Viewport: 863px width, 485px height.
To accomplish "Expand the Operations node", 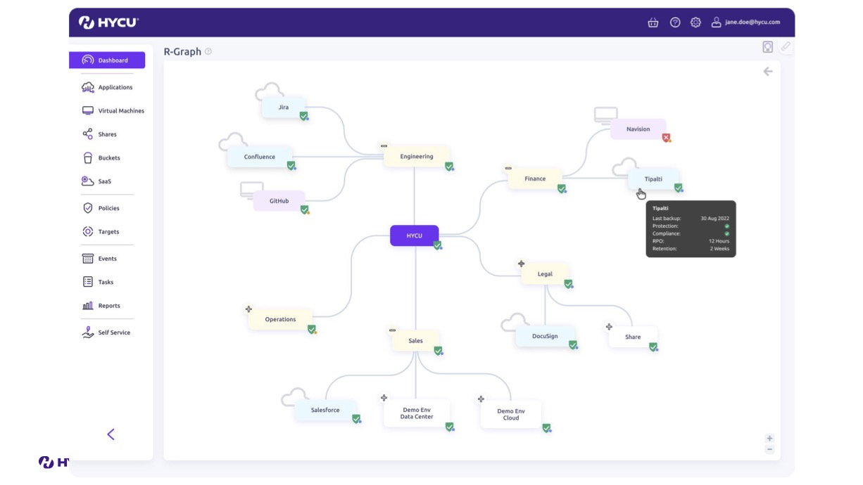I will click(x=248, y=309).
